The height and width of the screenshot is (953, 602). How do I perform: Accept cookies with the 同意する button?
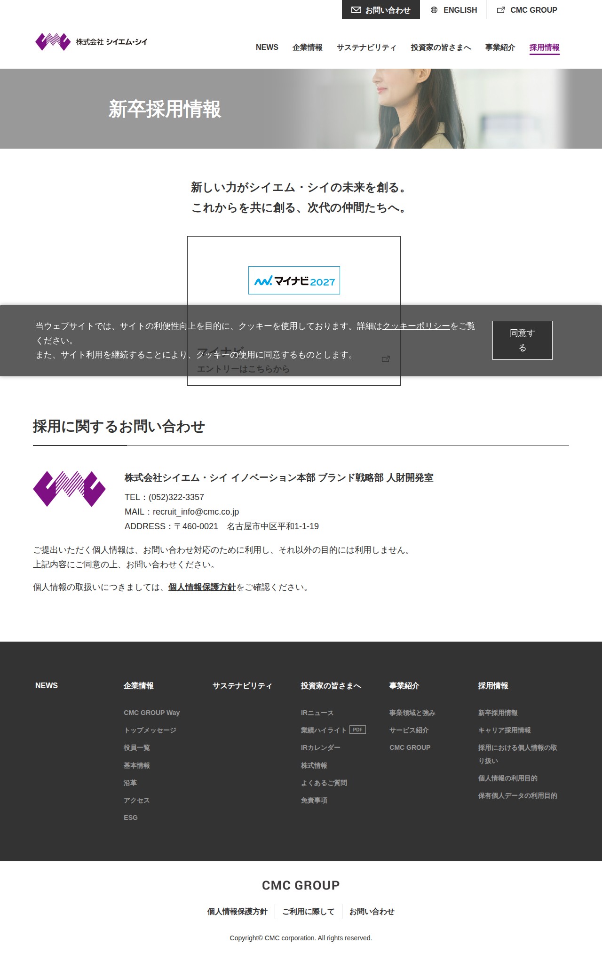click(523, 340)
